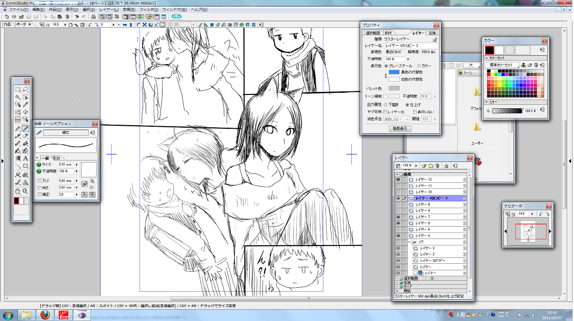Click rotate right arrow in Navigator panel
574x321 pixels.
click(x=547, y=214)
